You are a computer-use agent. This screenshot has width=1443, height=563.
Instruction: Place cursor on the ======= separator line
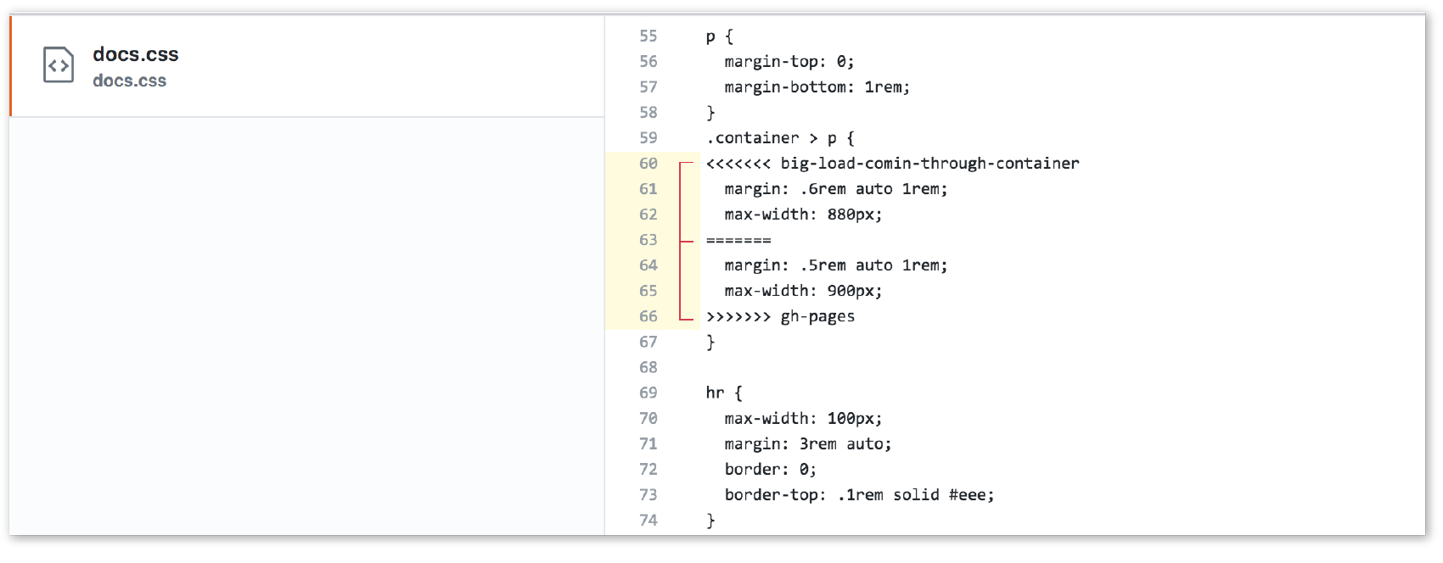click(x=738, y=240)
